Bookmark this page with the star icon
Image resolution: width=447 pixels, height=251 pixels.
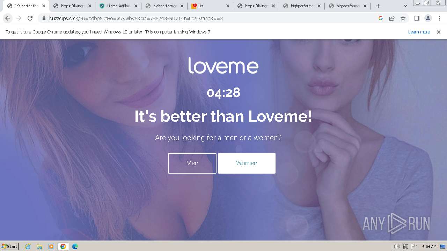(403, 18)
